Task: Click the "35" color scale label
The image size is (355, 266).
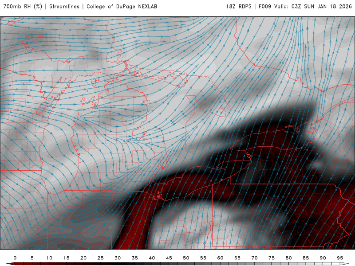Action: [135, 258]
